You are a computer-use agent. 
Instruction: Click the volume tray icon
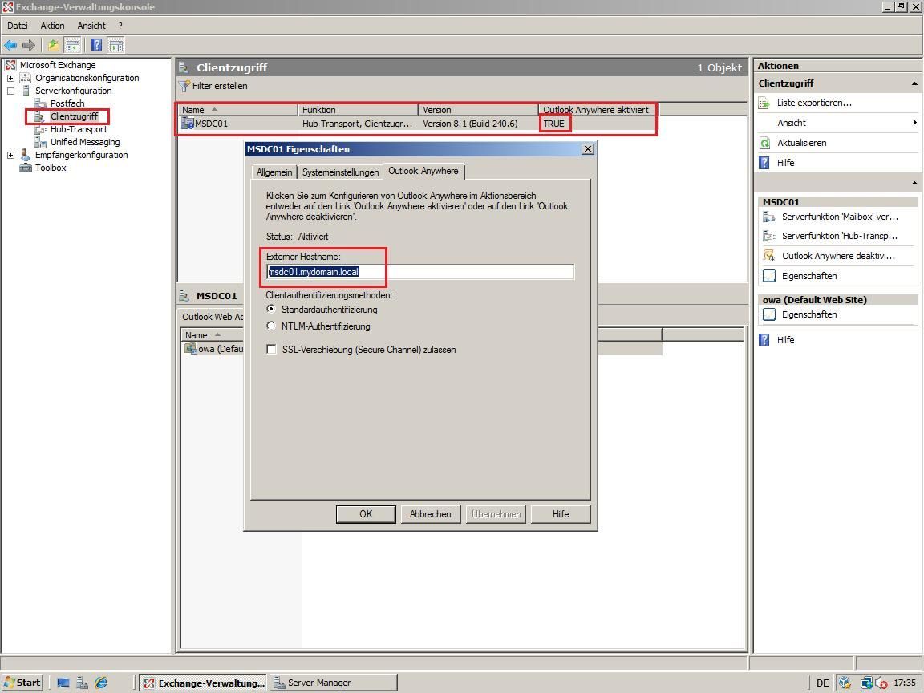click(881, 683)
